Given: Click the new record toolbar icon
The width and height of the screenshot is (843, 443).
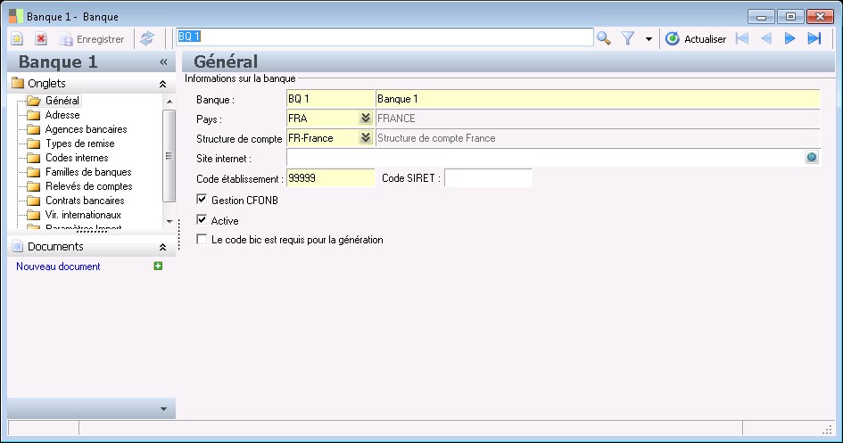Looking at the screenshot, I should (x=17, y=38).
